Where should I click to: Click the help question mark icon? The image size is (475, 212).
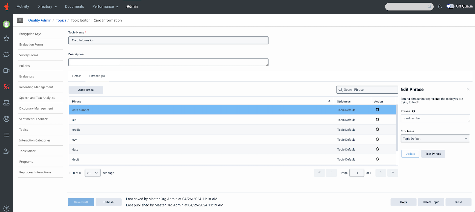[x=6, y=208]
